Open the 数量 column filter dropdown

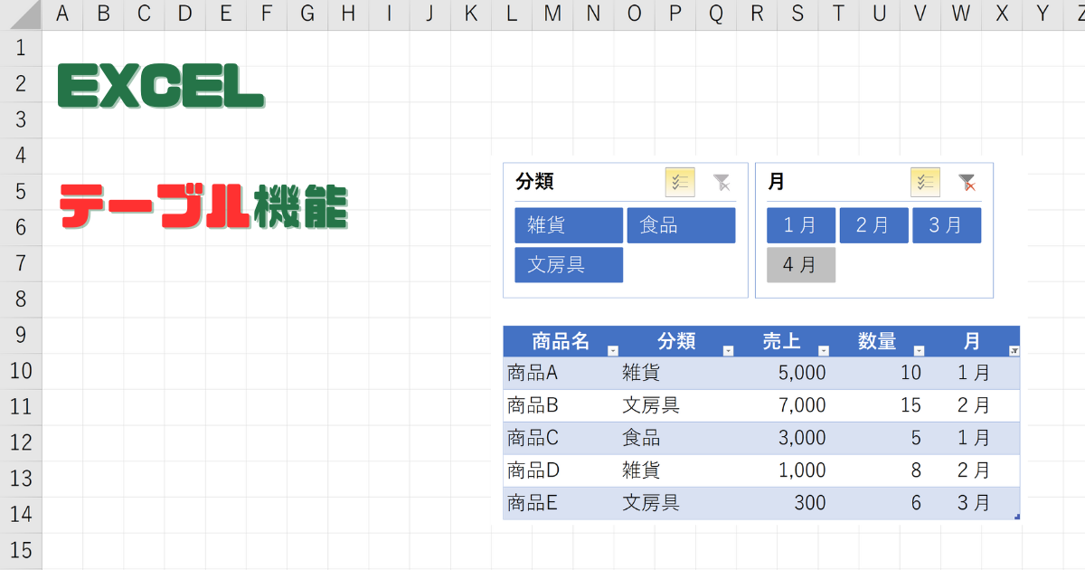pyautogui.click(x=920, y=350)
